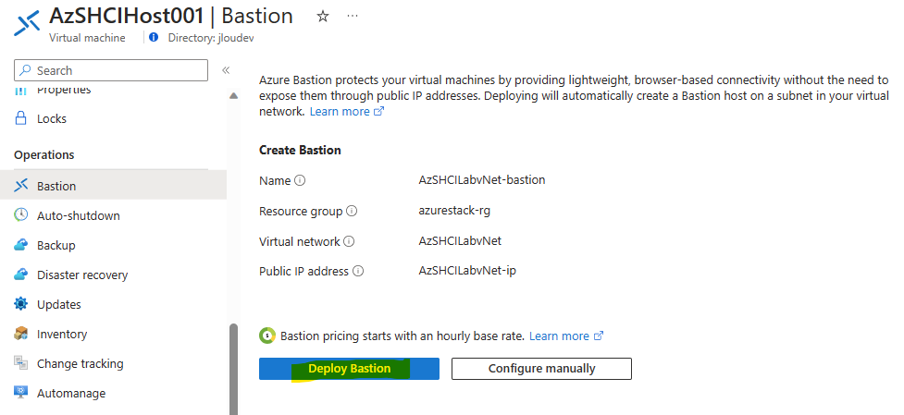The width and height of the screenshot is (904, 415).
Task: Click the Auto-shutdown clock icon
Action: pos(20,215)
